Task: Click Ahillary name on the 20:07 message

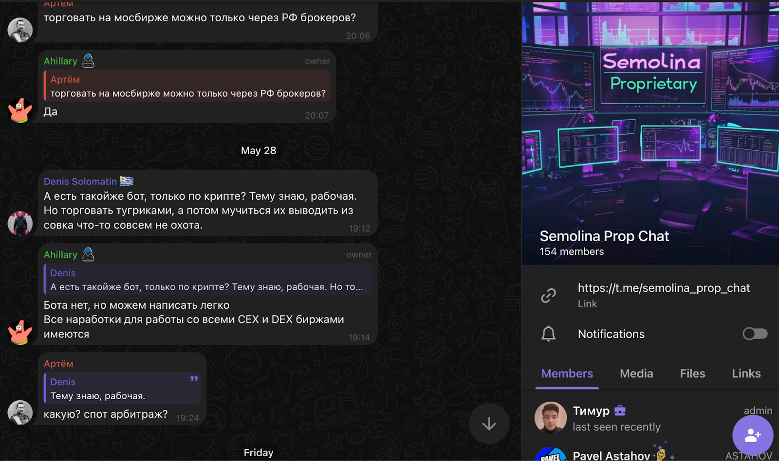Action: click(x=60, y=61)
